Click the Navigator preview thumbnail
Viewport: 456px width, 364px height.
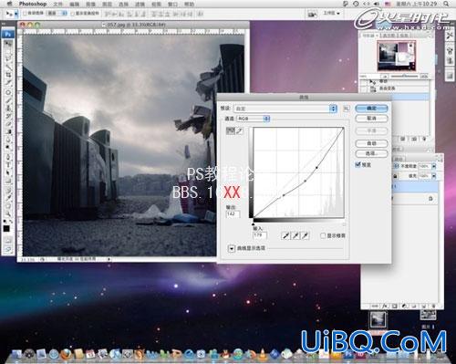[x=396, y=56]
